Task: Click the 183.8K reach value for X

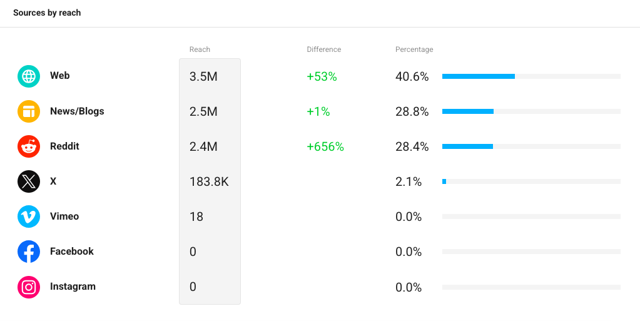Action: pos(209,181)
